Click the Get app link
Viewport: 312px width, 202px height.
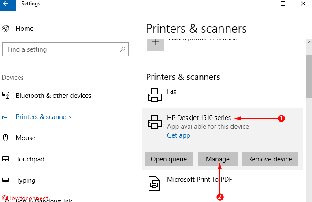178,135
